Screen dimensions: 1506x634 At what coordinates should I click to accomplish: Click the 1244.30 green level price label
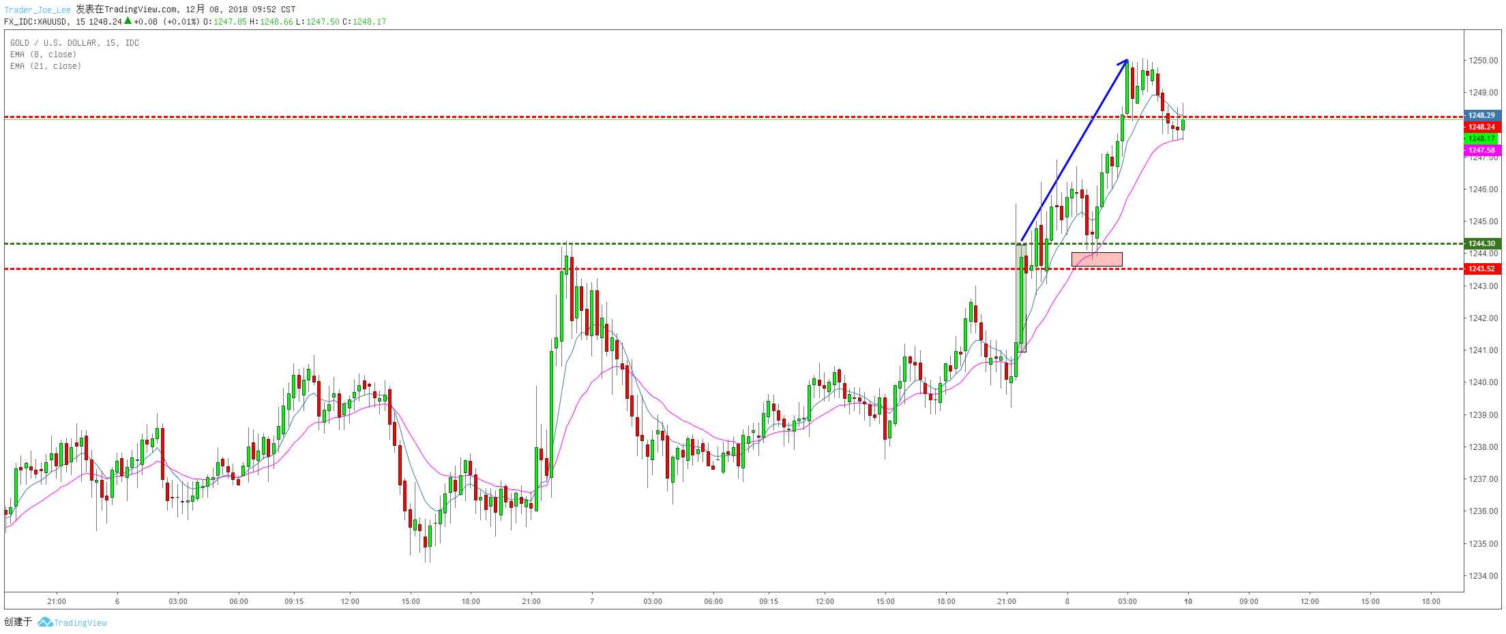(x=1482, y=243)
